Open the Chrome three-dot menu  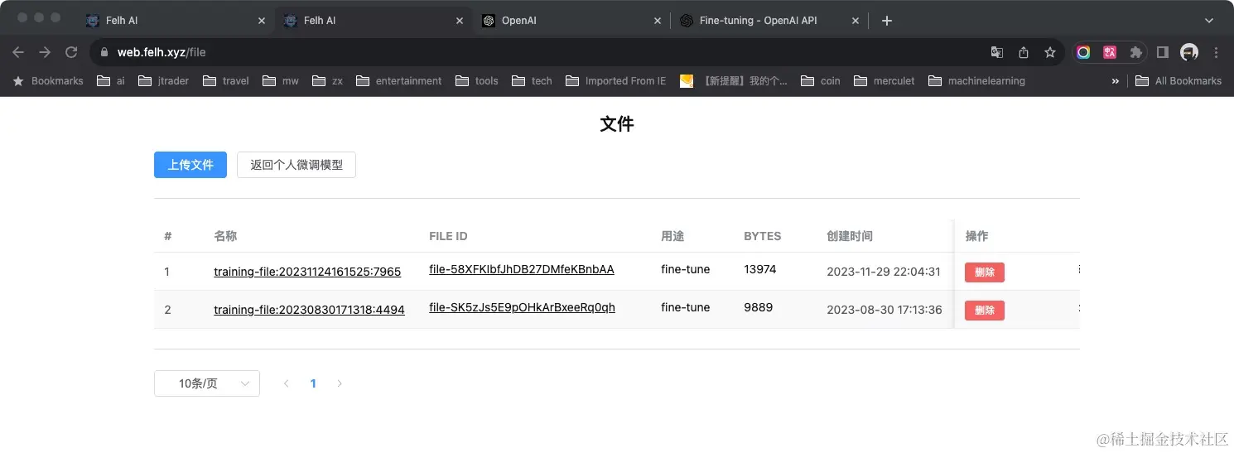1216,52
